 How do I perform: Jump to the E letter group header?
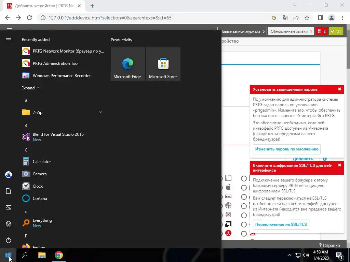point(26,211)
